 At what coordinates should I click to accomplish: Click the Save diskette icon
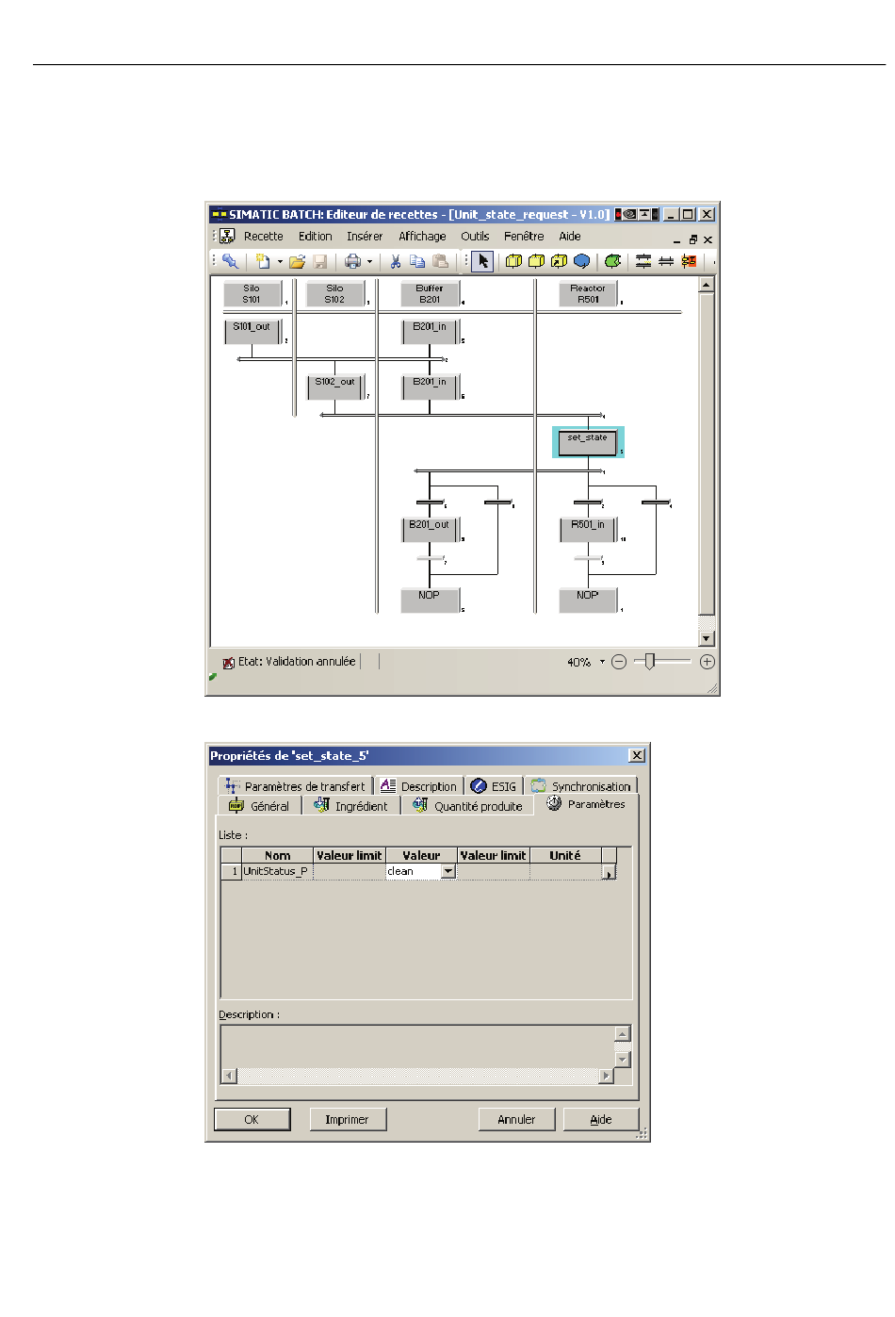[320, 261]
